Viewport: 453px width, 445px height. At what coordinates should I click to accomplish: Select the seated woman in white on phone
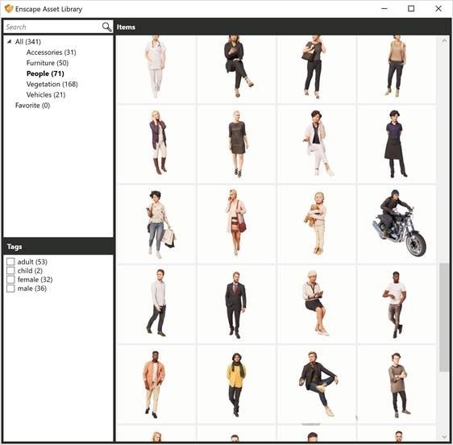316,144
